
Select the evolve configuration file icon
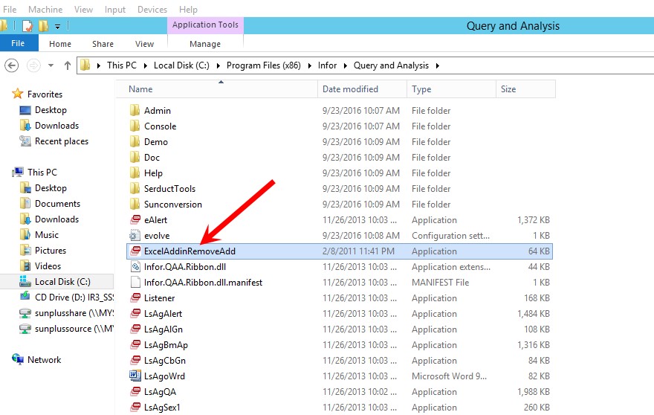[135, 236]
